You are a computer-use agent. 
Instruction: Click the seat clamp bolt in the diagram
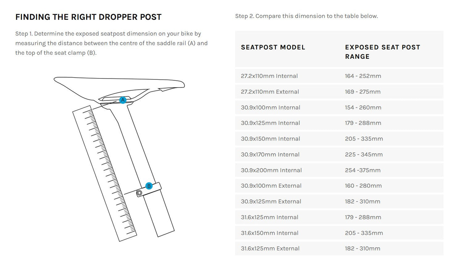139,193
